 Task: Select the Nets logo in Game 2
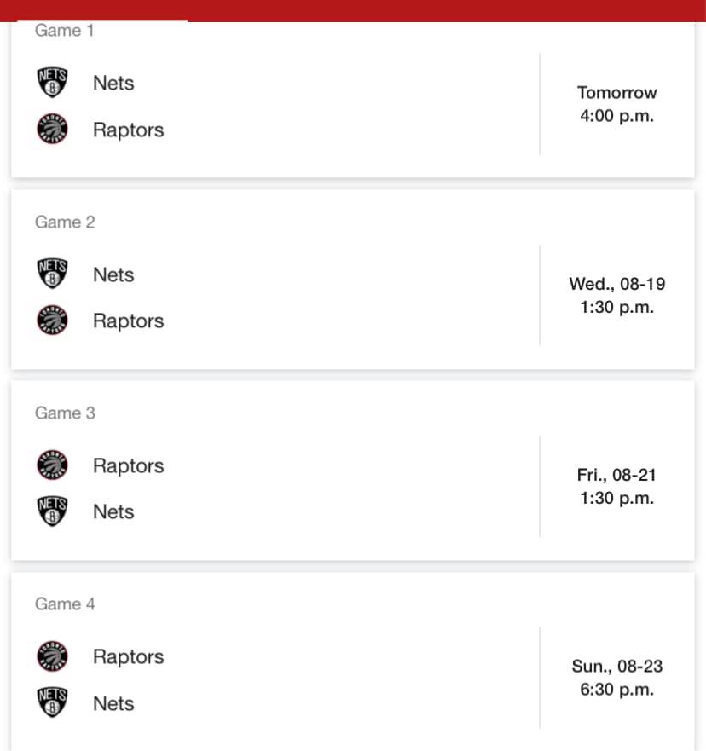point(52,274)
